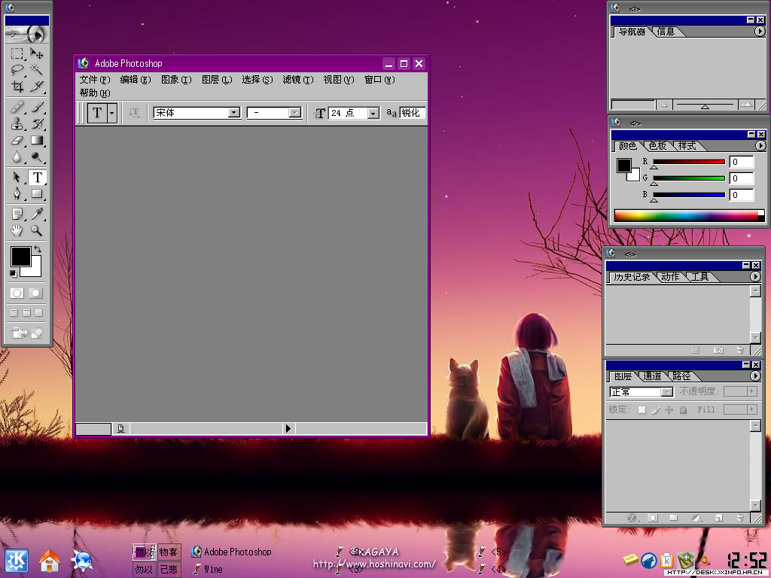This screenshot has width=771, height=578.
Task: Open the Type tool preset picker arrow
Action: point(112,113)
